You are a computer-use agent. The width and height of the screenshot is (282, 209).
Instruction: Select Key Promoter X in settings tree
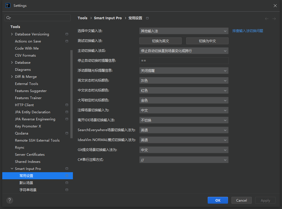click(x=28, y=126)
